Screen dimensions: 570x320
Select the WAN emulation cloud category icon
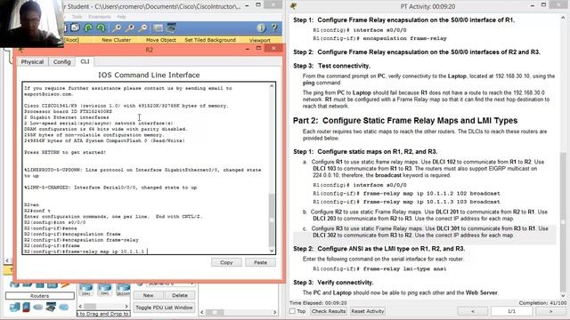[38, 308]
